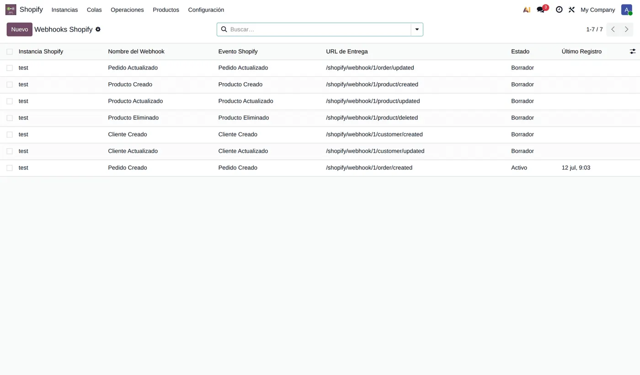Check the Pedido Creado row checkbox
The width and height of the screenshot is (640, 375).
[10, 168]
